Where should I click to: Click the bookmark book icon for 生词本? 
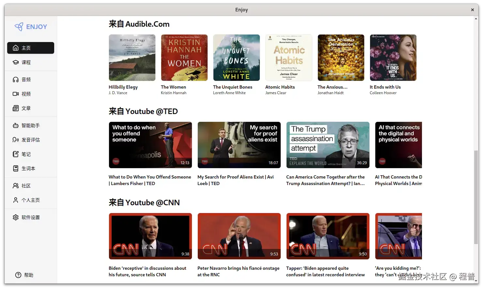[x=16, y=168]
